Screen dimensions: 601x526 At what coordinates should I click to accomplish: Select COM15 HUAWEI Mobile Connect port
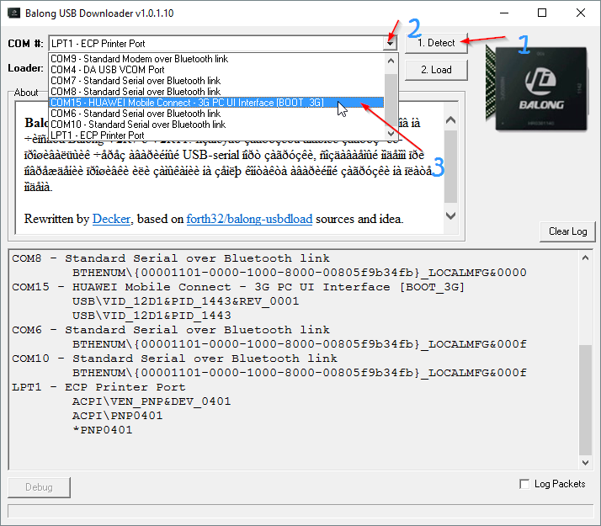tap(216, 103)
